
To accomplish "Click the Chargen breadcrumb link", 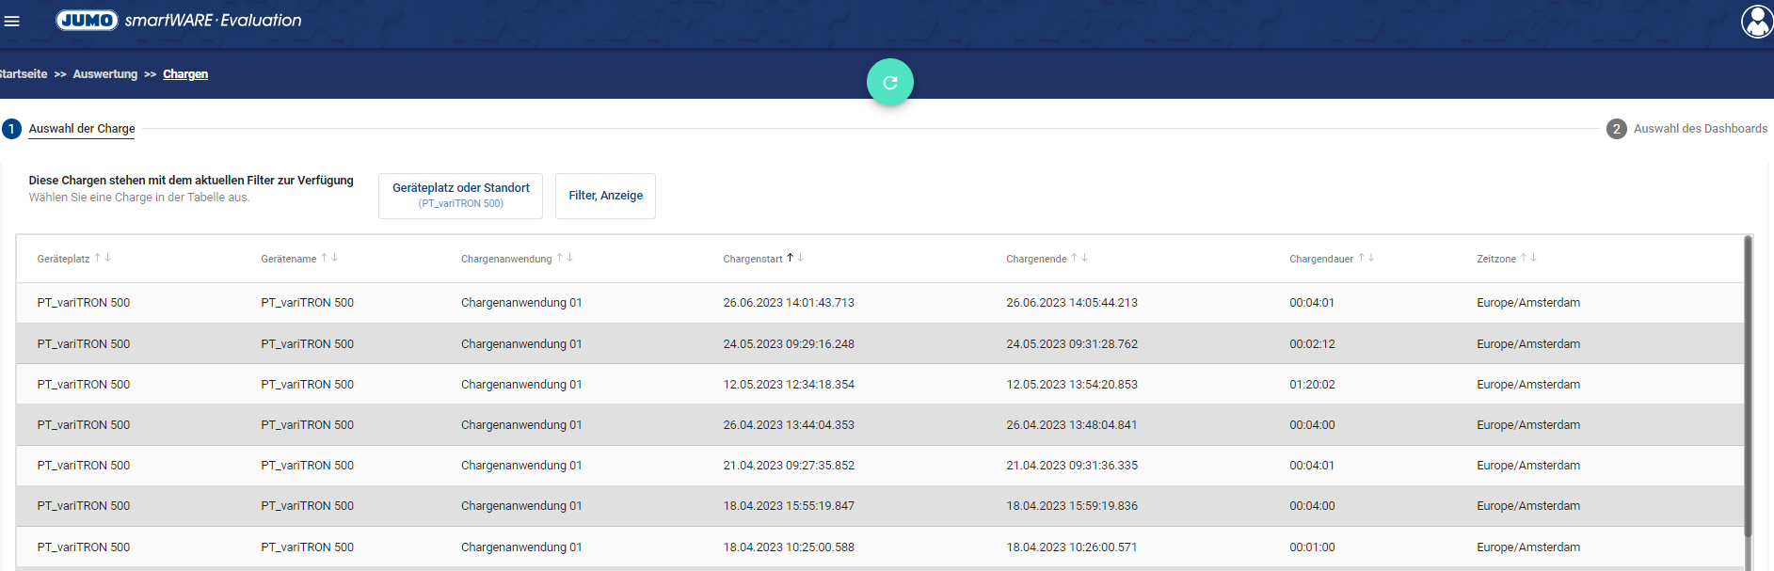I will pyautogui.click(x=185, y=74).
